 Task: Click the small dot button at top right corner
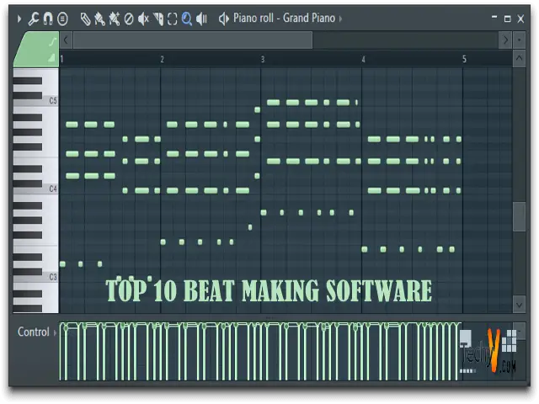(519, 40)
